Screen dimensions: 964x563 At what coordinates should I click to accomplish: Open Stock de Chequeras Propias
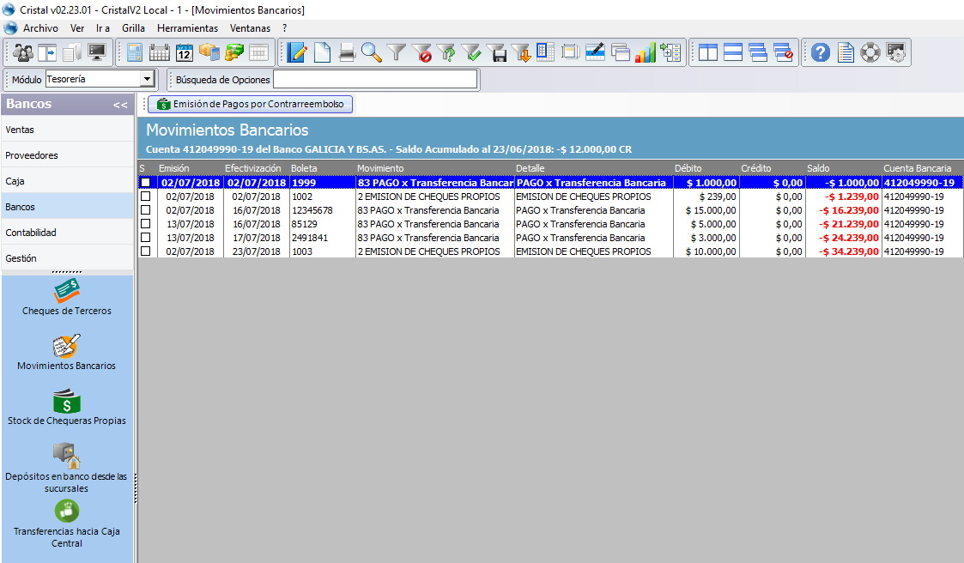pos(67,408)
